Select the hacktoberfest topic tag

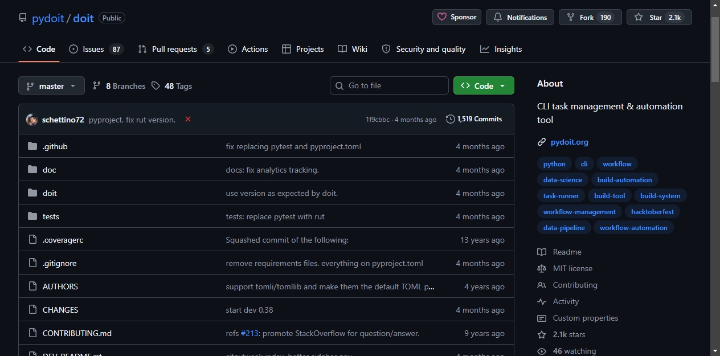(652, 211)
